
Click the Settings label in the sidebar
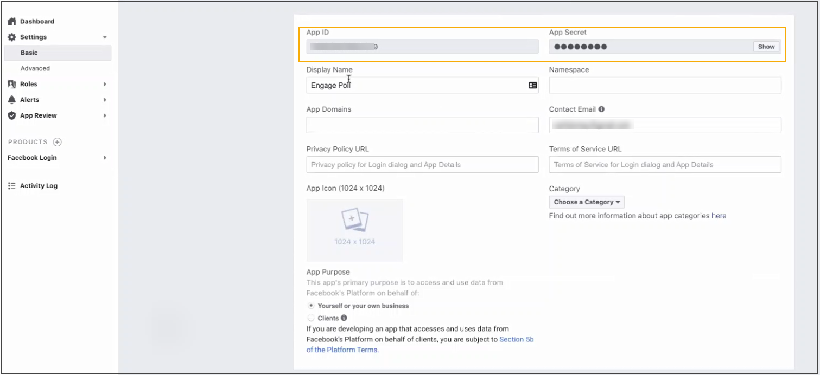pyautogui.click(x=33, y=37)
